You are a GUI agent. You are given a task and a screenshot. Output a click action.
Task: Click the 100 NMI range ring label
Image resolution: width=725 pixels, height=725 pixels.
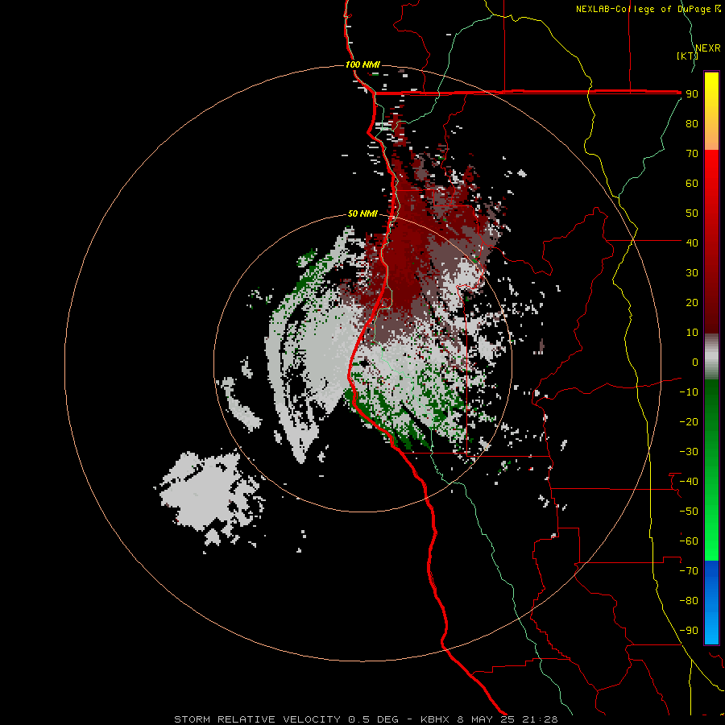pos(362,64)
